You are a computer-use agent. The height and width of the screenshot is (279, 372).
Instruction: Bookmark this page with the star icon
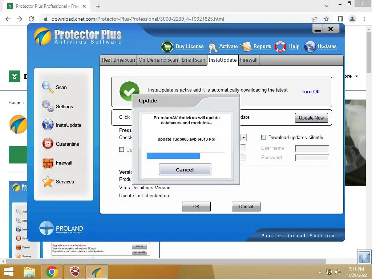tap(326, 19)
